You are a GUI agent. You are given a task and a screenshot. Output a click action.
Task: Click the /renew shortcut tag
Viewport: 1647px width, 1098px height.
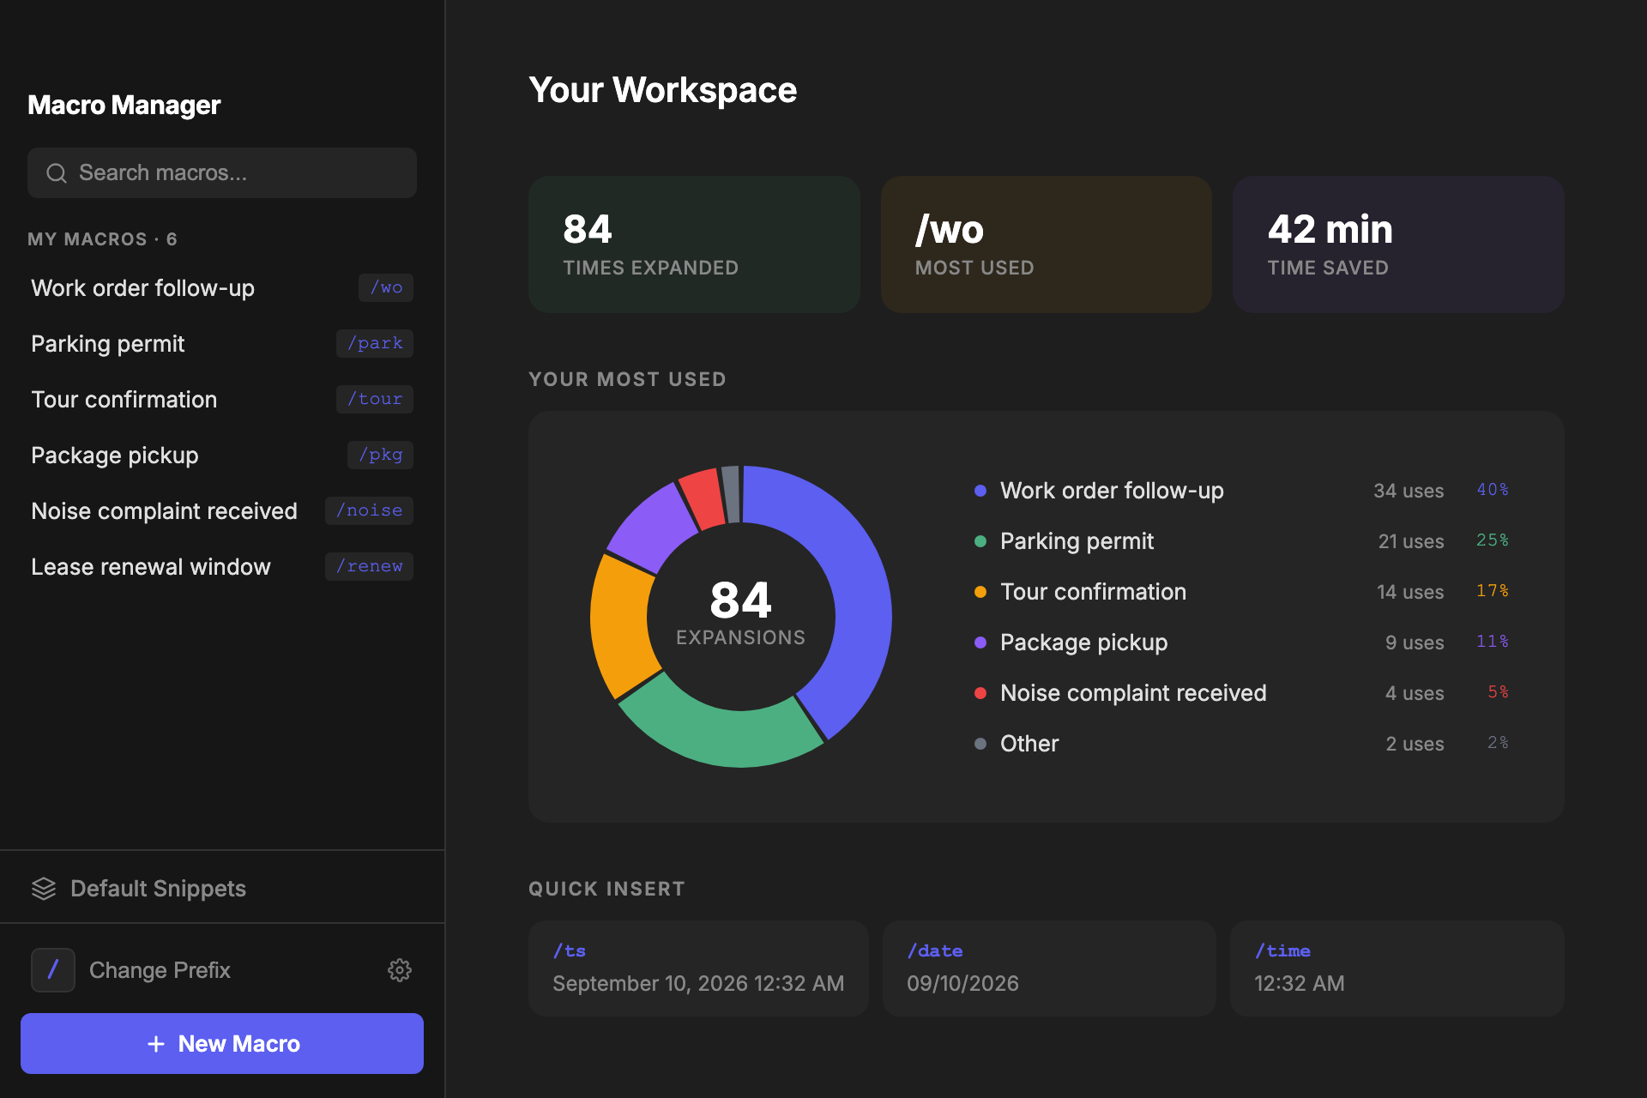coord(369,567)
